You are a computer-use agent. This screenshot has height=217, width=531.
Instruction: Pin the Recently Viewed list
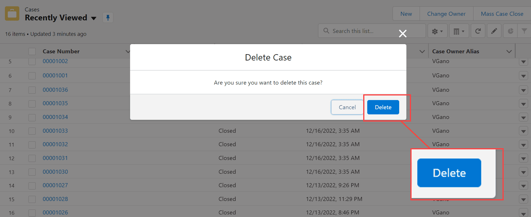(x=108, y=18)
